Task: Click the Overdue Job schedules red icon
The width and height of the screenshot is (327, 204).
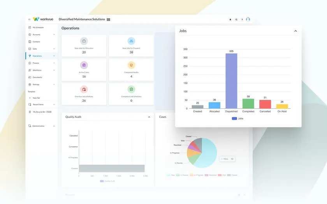Action: click(84, 89)
